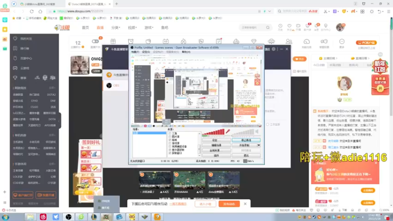
Task: Open the followed heart icon in header
Action: point(289,26)
